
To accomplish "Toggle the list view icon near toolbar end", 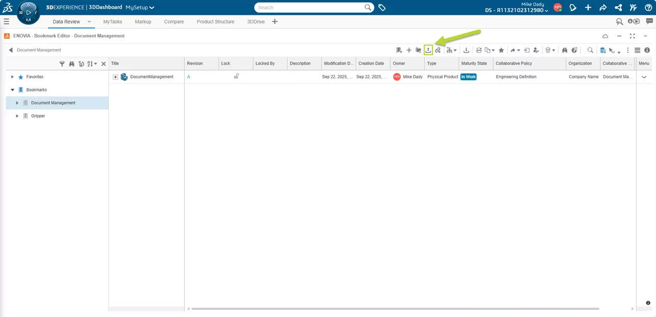I will click(x=637, y=50).
